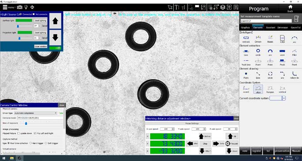Select the Intelligent arc tool
Screen dimensions: 302x161
[x=294, y=39]
